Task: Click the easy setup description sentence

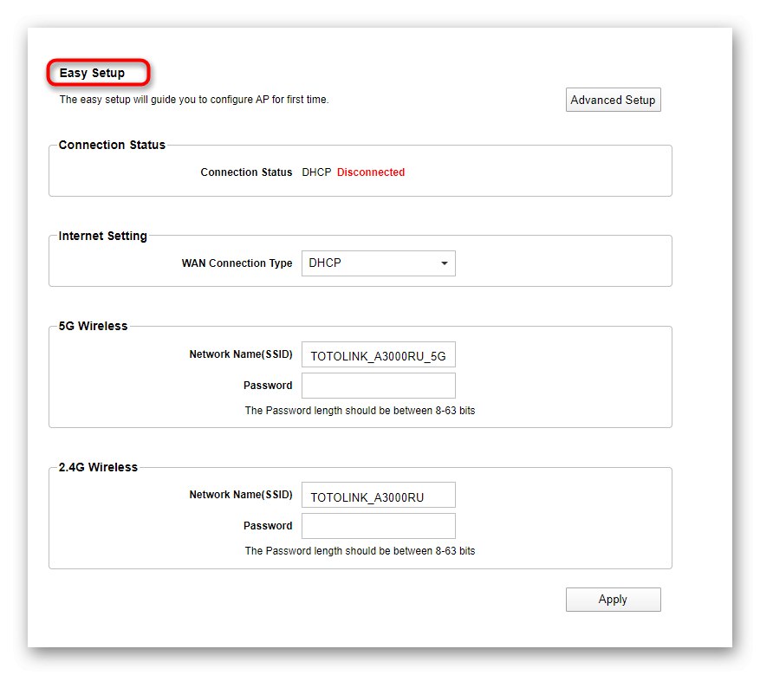Action: 194,100
